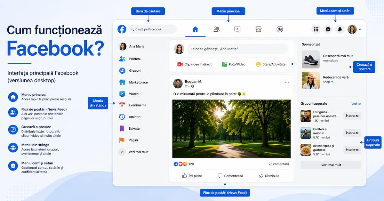
Task: Click Ana Maria's avatar in post composer
Action: point(179,49)
